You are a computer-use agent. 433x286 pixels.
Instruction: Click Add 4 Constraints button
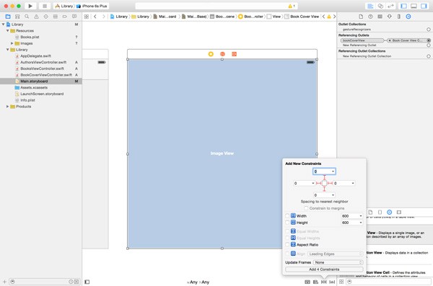(x=324, y=269)
